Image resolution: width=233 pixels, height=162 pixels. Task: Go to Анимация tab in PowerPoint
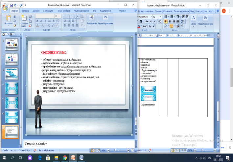48,11
